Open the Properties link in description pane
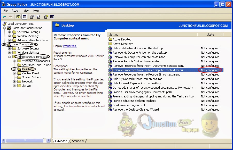The image size is (233, 150). coord(69,46)
